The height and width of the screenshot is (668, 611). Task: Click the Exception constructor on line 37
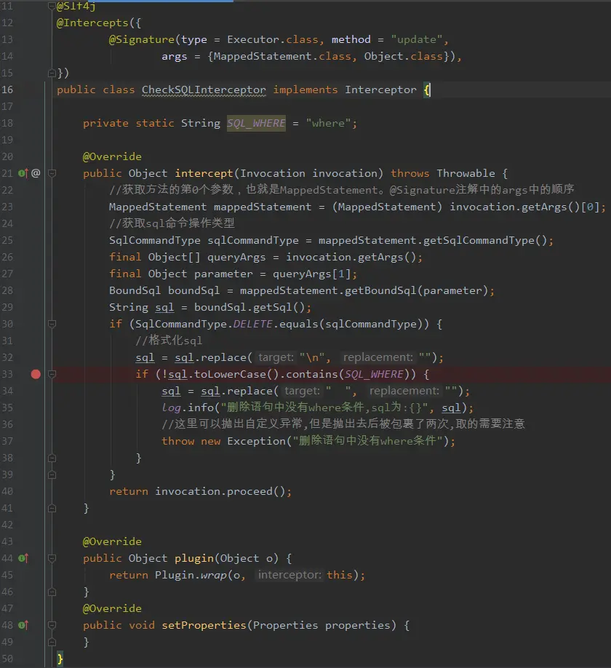point(256,441)
